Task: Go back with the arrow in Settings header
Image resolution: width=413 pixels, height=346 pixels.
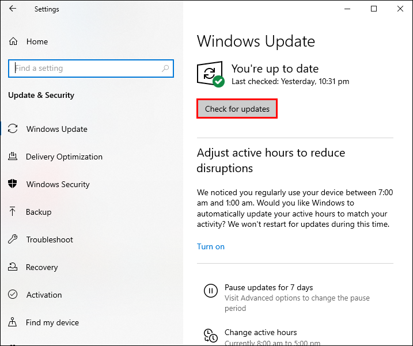Action: 13,9
